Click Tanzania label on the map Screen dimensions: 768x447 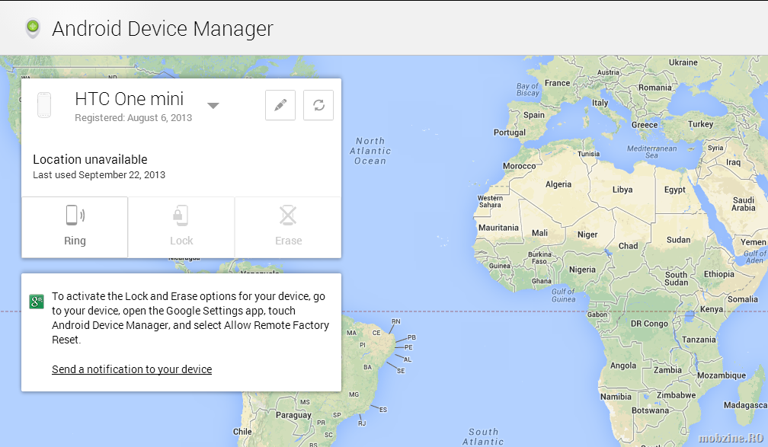coord(699,340)
